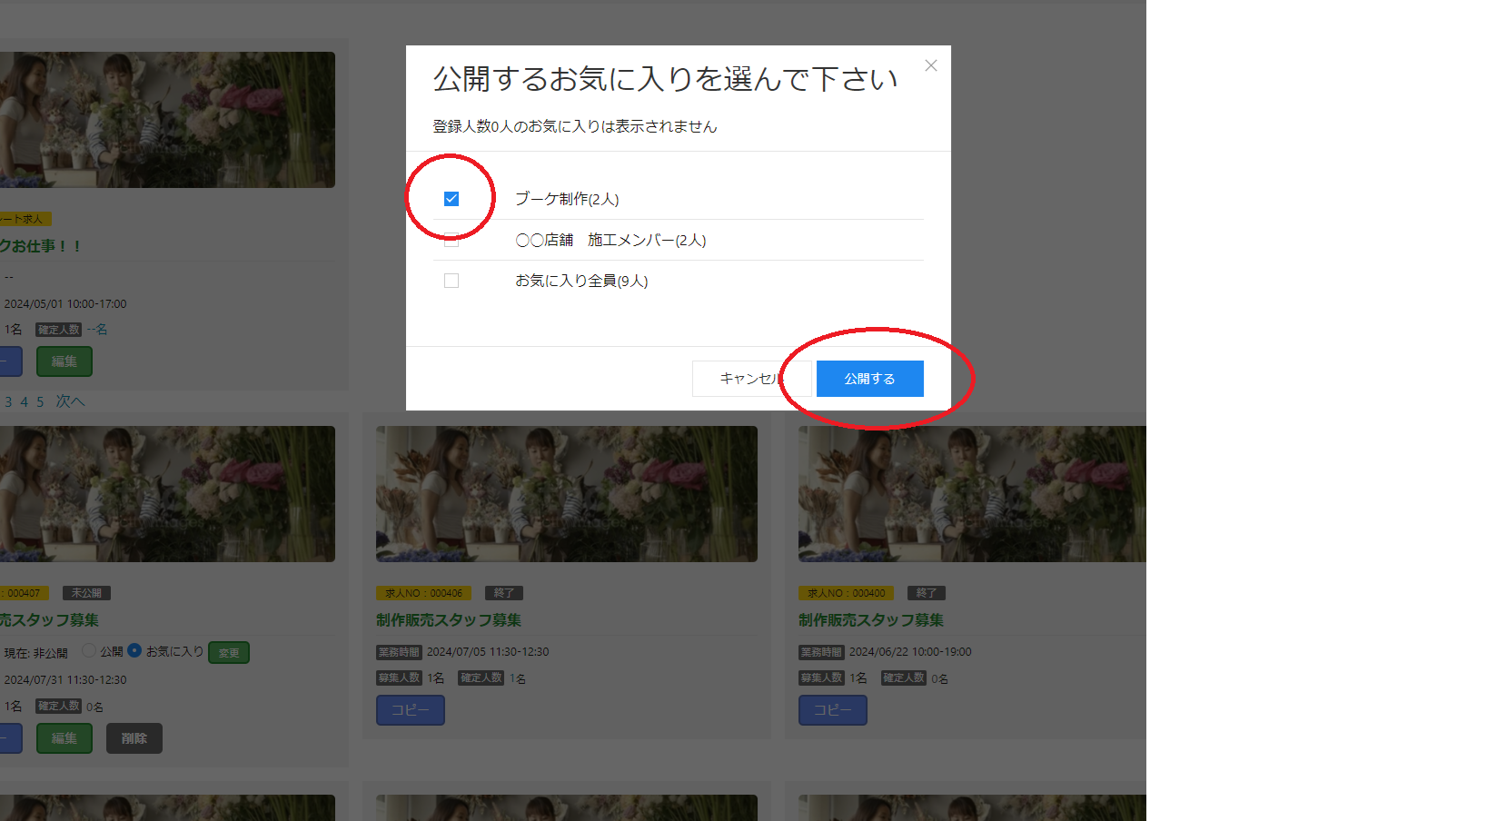Close the favorites dialog with the × icon
Image resolution: width=1497 pixels, height=821 pixels.
[x=930, y=65]
